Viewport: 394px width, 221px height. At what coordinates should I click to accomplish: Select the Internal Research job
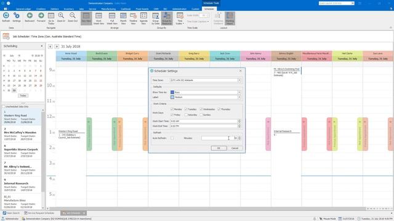[22, 185]
